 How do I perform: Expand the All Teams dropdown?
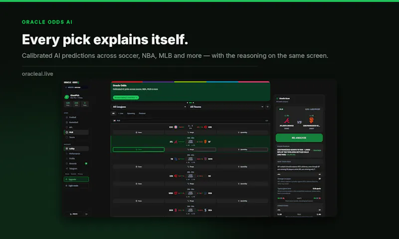point(226,107)
